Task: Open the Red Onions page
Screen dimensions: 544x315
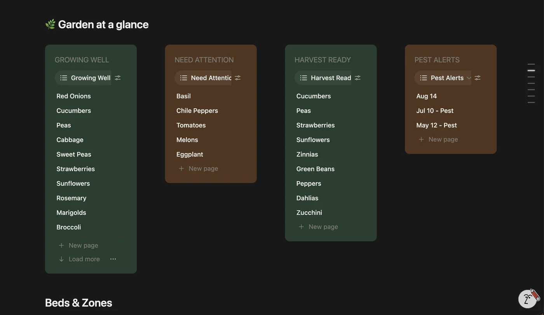Action: click(74, 96)
